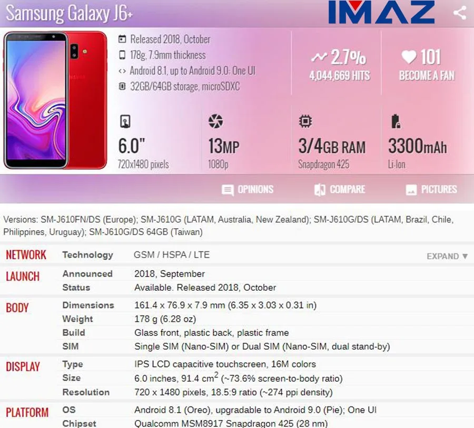The width and height of the screenshot is (474, 428).
Task: Click 'Released 2018, October' header text
Action: click(170, 39)
